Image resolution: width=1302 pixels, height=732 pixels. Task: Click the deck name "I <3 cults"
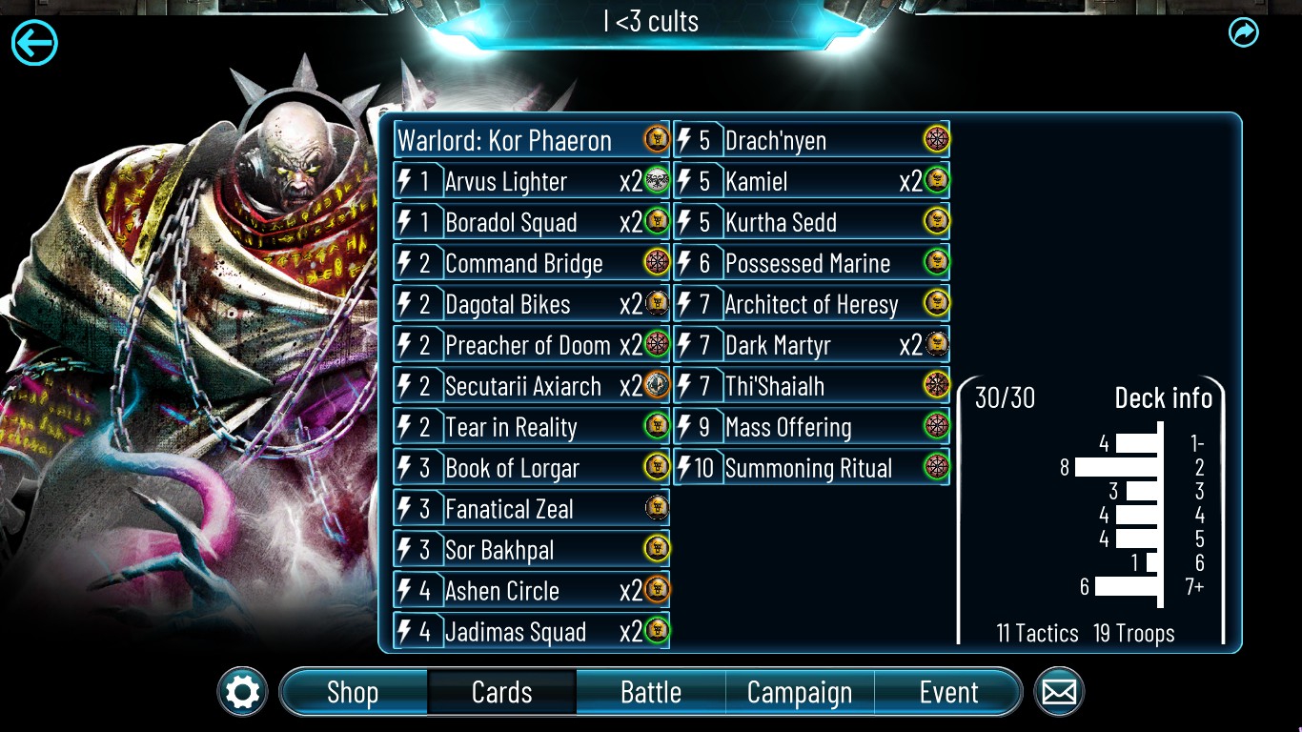(x=651, y=21)
